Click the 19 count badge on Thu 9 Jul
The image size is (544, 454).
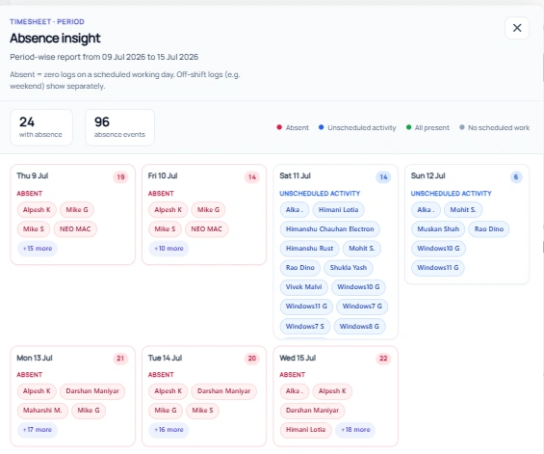pos(120,177)
